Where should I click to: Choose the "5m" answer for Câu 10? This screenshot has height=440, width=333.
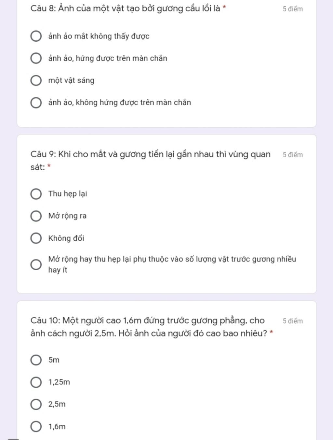[36, 360]
